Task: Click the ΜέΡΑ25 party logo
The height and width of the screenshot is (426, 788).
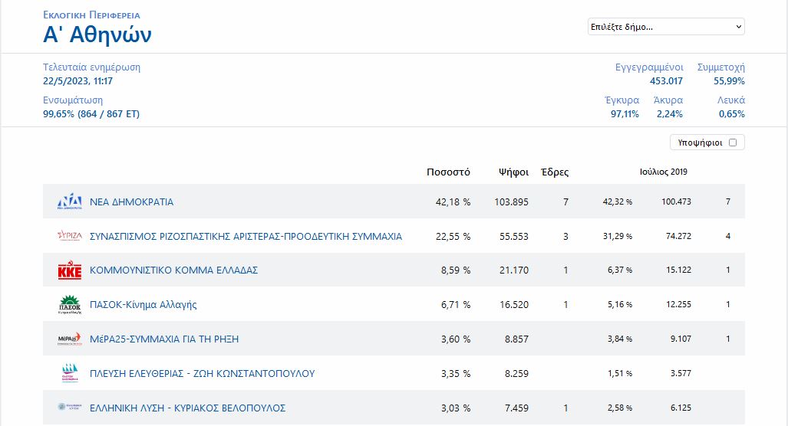Action: pyautogui.click(x=70, y=339)
